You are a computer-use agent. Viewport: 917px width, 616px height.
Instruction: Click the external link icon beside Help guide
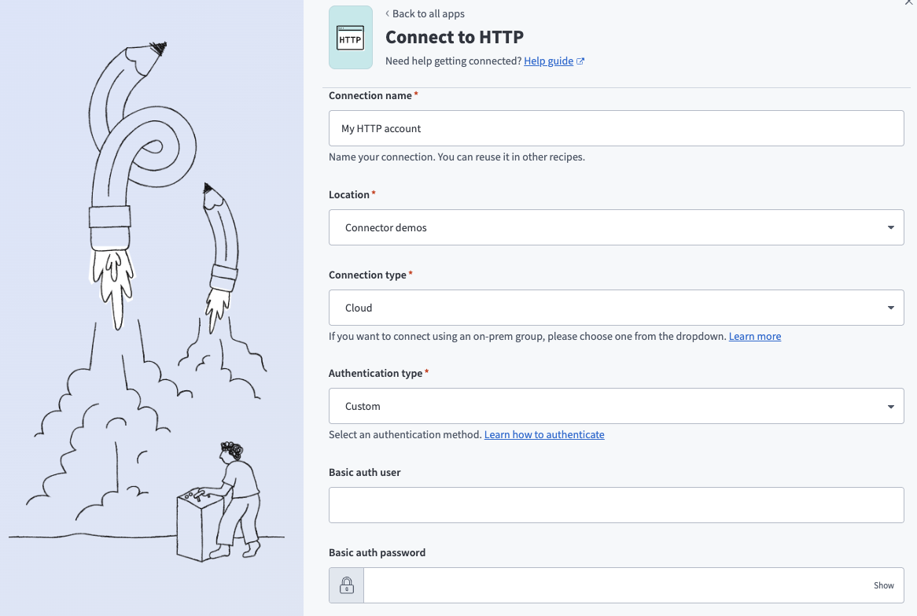[x=580, y=61]
